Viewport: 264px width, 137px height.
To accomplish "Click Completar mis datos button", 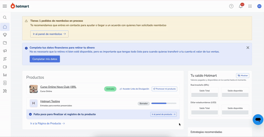I will (x=45, y=59).
